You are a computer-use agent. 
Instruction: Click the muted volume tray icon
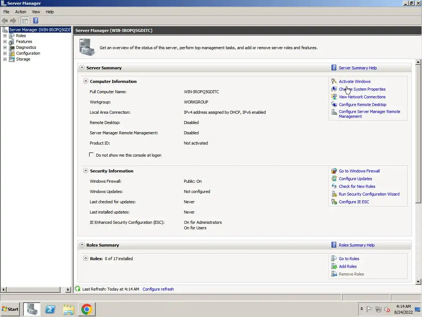[387, 309]
